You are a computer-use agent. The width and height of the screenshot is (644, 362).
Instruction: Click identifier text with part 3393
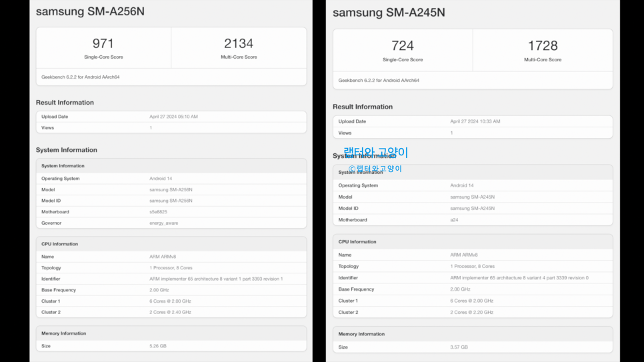216,279
